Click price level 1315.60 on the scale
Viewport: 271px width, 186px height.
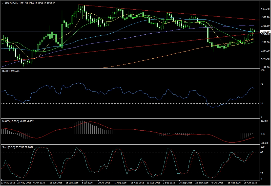265,26
